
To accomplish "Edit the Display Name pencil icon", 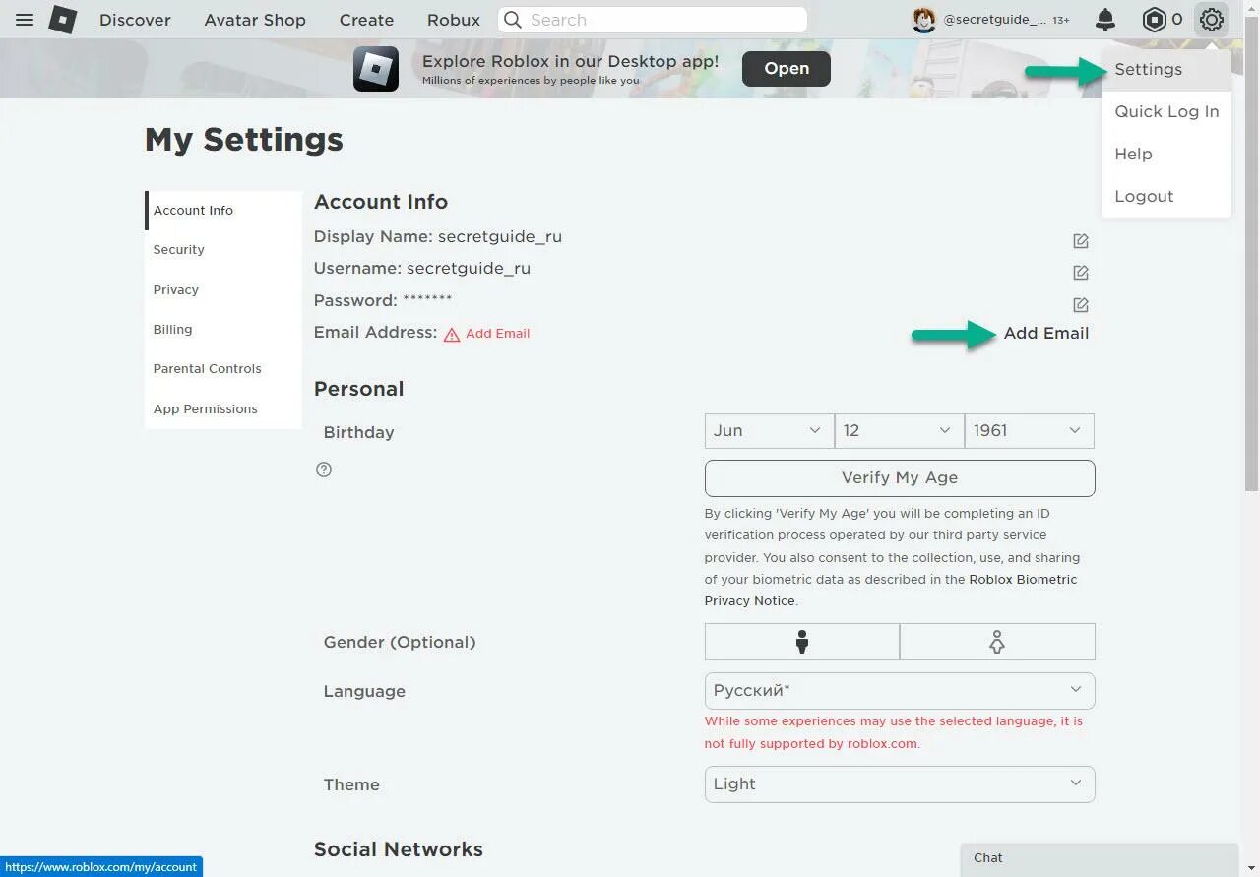I will (1081, 241).
